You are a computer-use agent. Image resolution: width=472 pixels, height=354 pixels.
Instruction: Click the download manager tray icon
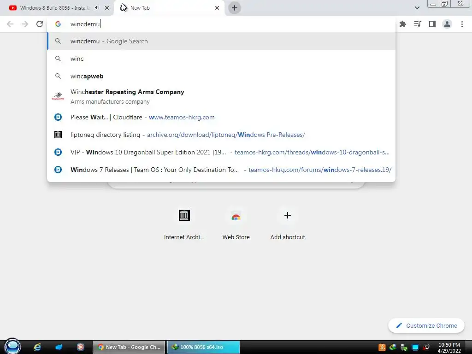point(393,348)
